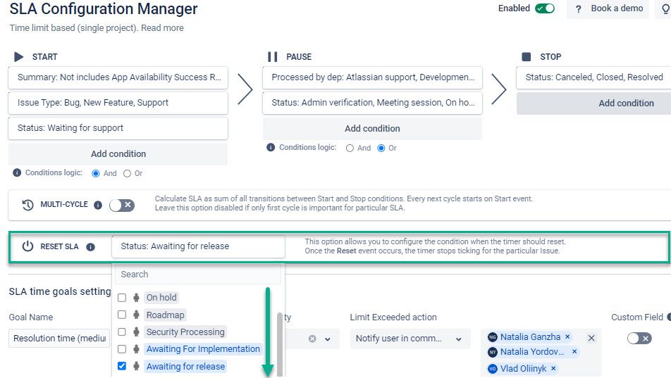Expand the priority dropdown chevron

(x=327, y=339)
